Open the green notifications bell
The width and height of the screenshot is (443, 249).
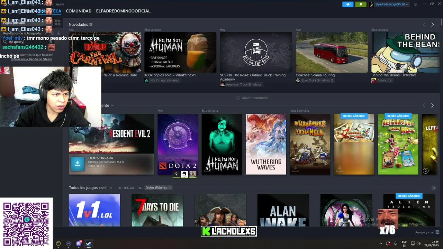click(x=361, y=4)
